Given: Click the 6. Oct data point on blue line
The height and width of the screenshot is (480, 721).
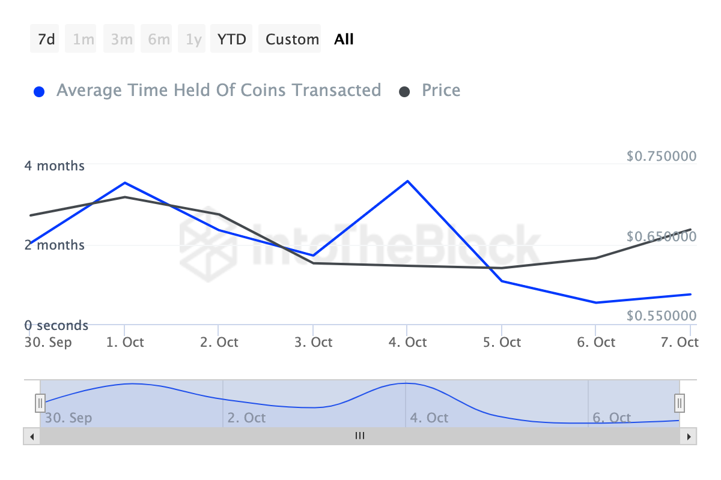Looking at the screenshot, I should click(595, 302).
